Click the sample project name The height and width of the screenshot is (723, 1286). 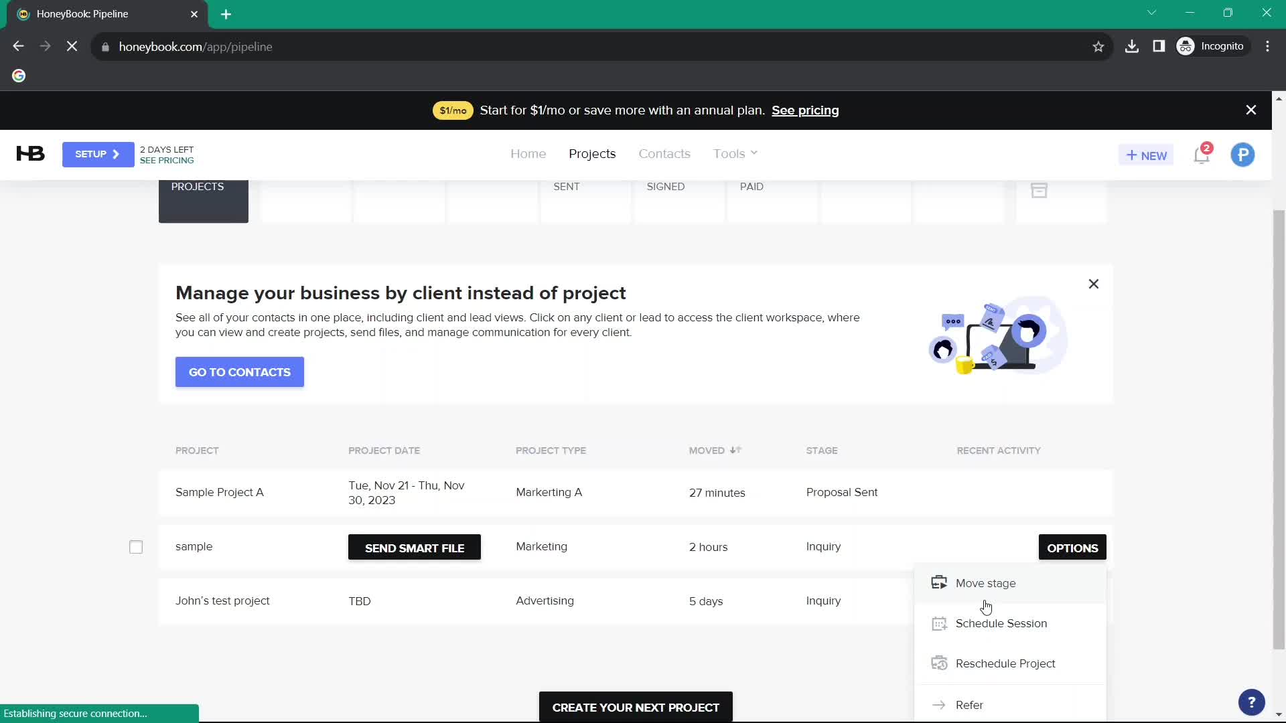click(194, 547)
